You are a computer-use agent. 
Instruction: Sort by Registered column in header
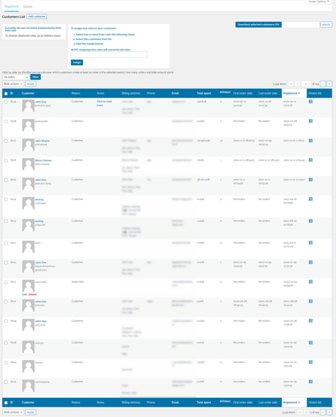pyautogui.click(x=291, y=93)
